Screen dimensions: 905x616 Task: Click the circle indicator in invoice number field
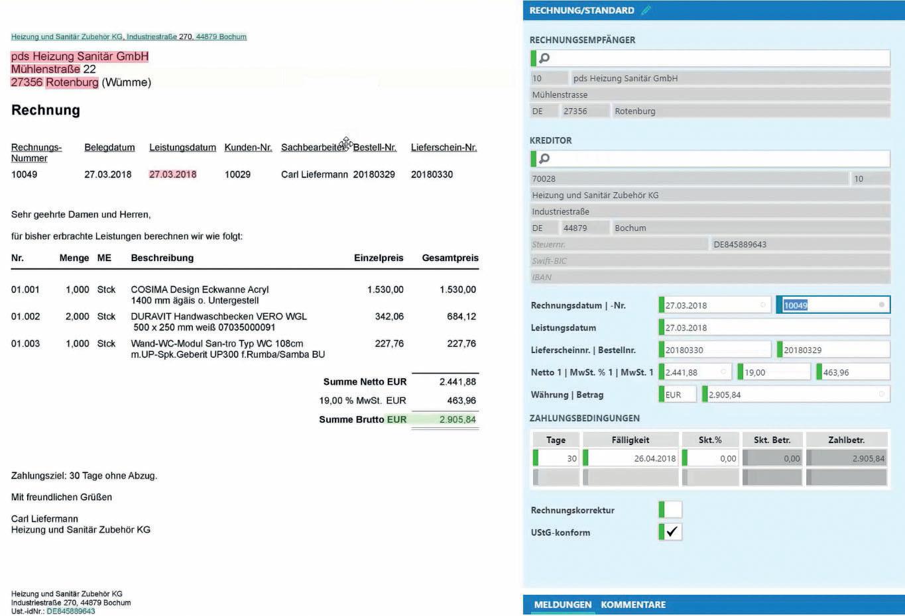[881, 305]
